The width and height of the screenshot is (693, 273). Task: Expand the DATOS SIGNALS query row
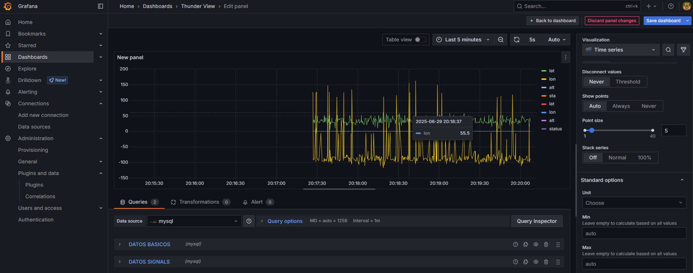pos(120,262)
